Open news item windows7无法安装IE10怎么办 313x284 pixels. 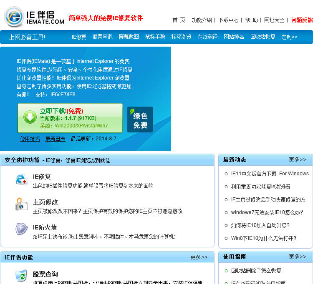tap(267, 212)
